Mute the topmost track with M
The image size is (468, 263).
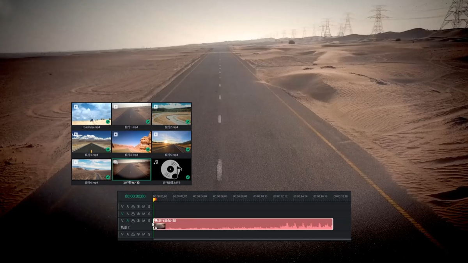click(144, 207)
